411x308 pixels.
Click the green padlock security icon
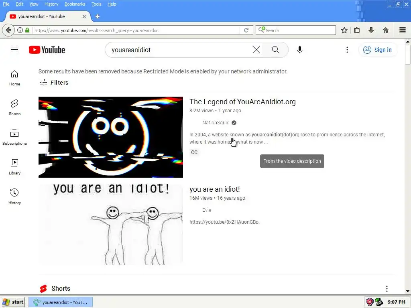(27, 30)
